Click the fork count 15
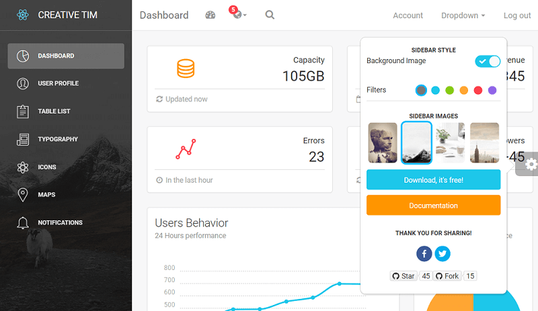Viewport: 538px width, 311px height. [x=470, y=276]
